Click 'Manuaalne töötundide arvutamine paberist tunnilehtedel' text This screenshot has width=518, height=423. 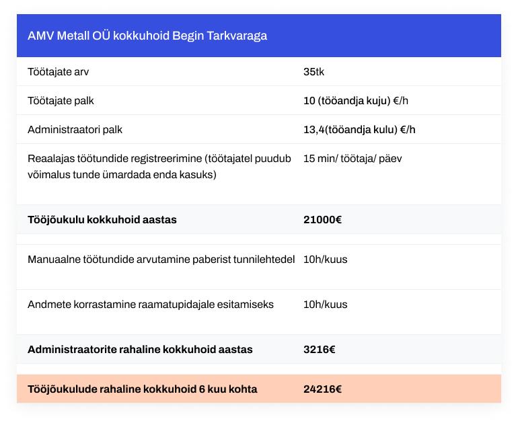click(161, 259)
